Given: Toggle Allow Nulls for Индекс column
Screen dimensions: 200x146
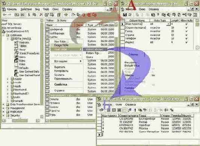Looking at the screenshot, I should pos(186,42).
